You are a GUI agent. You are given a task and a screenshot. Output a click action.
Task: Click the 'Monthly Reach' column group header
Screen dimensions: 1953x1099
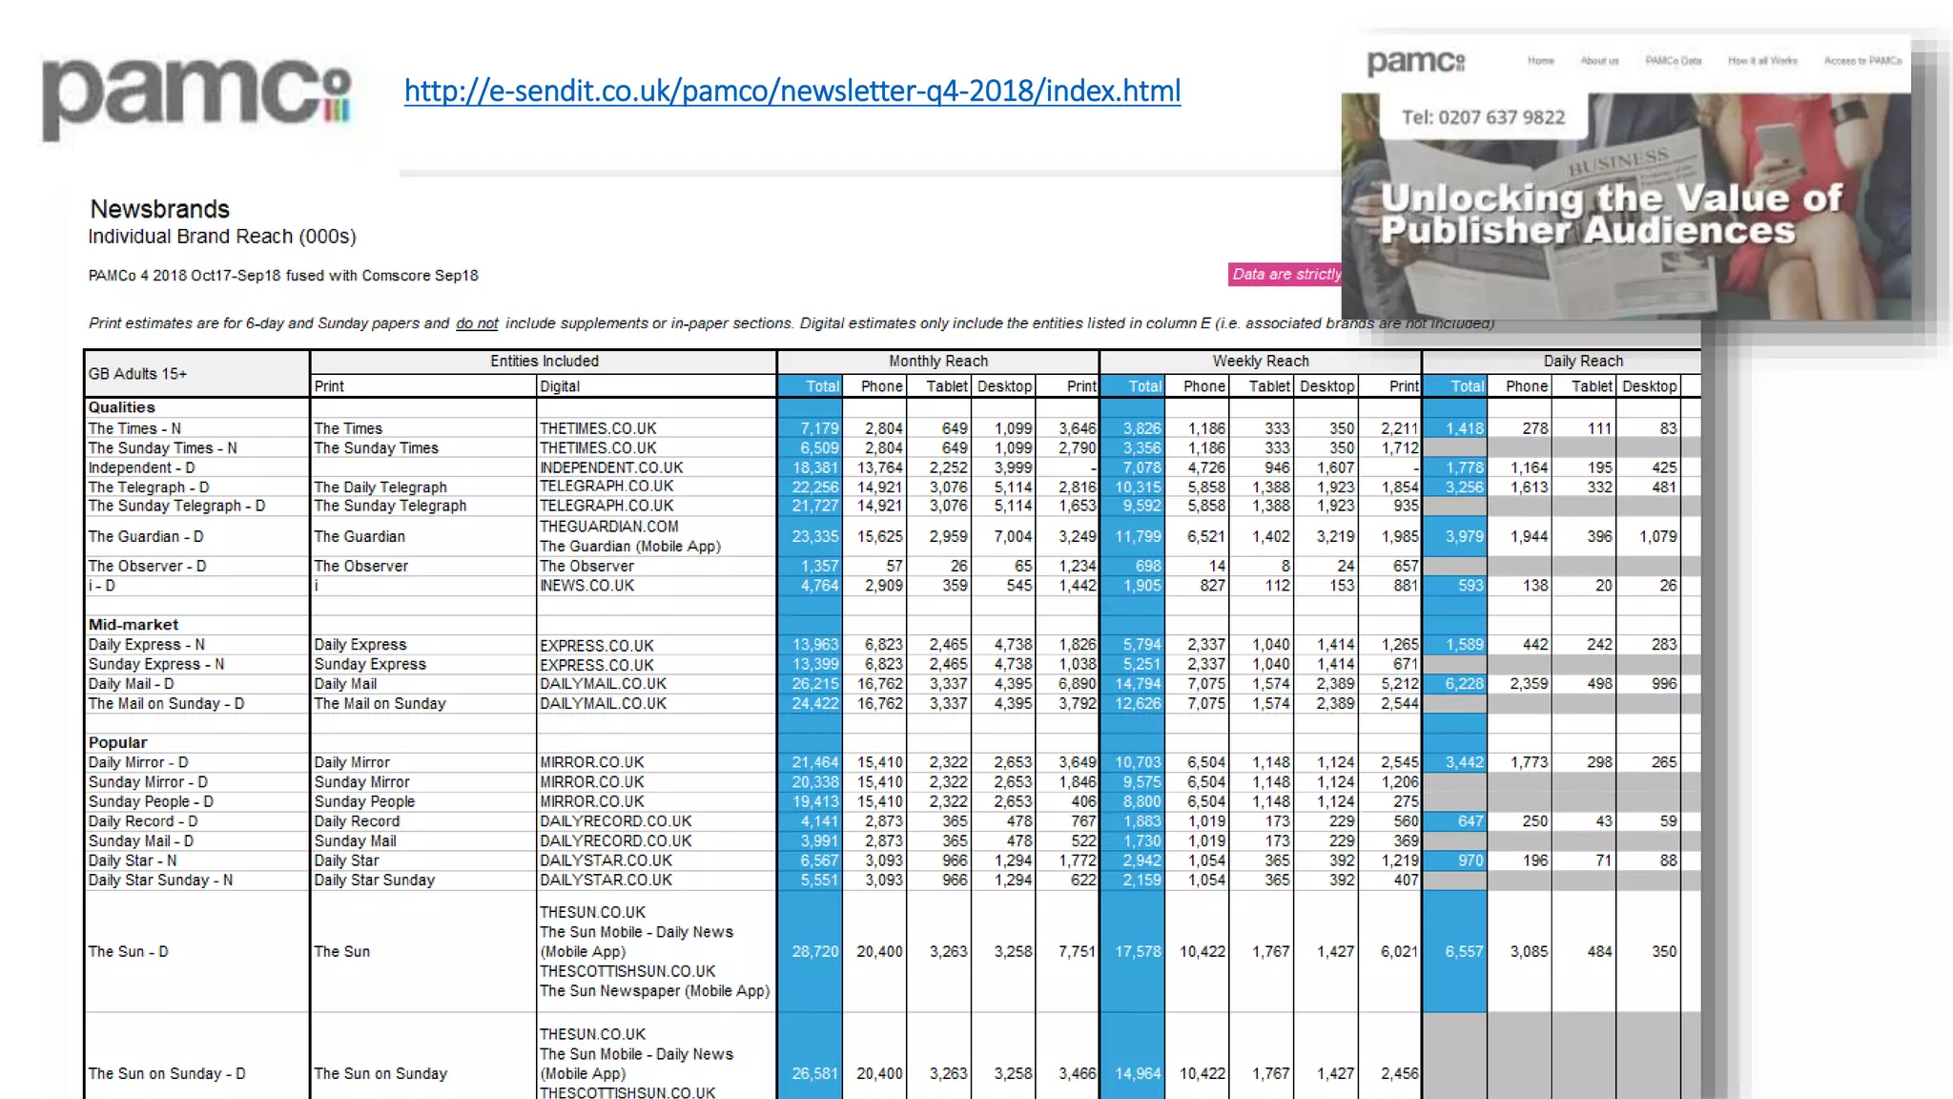938,362
